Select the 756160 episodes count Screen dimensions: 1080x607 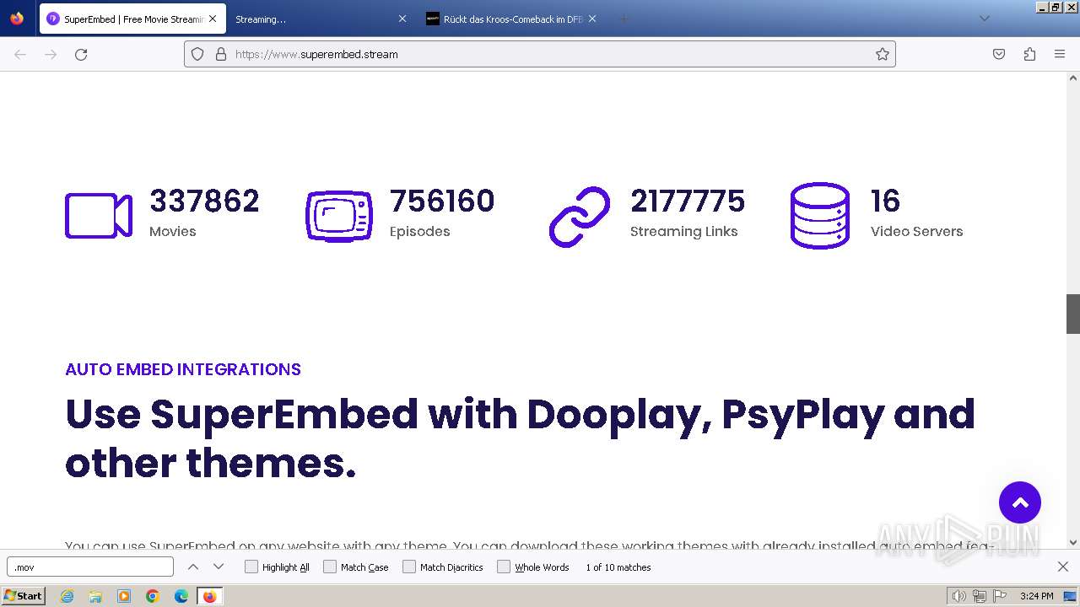point(442,201)
